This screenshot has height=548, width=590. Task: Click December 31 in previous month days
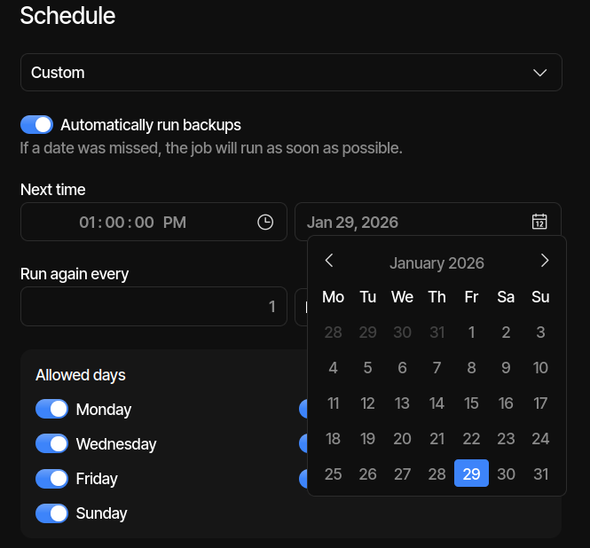pos(437,333)
